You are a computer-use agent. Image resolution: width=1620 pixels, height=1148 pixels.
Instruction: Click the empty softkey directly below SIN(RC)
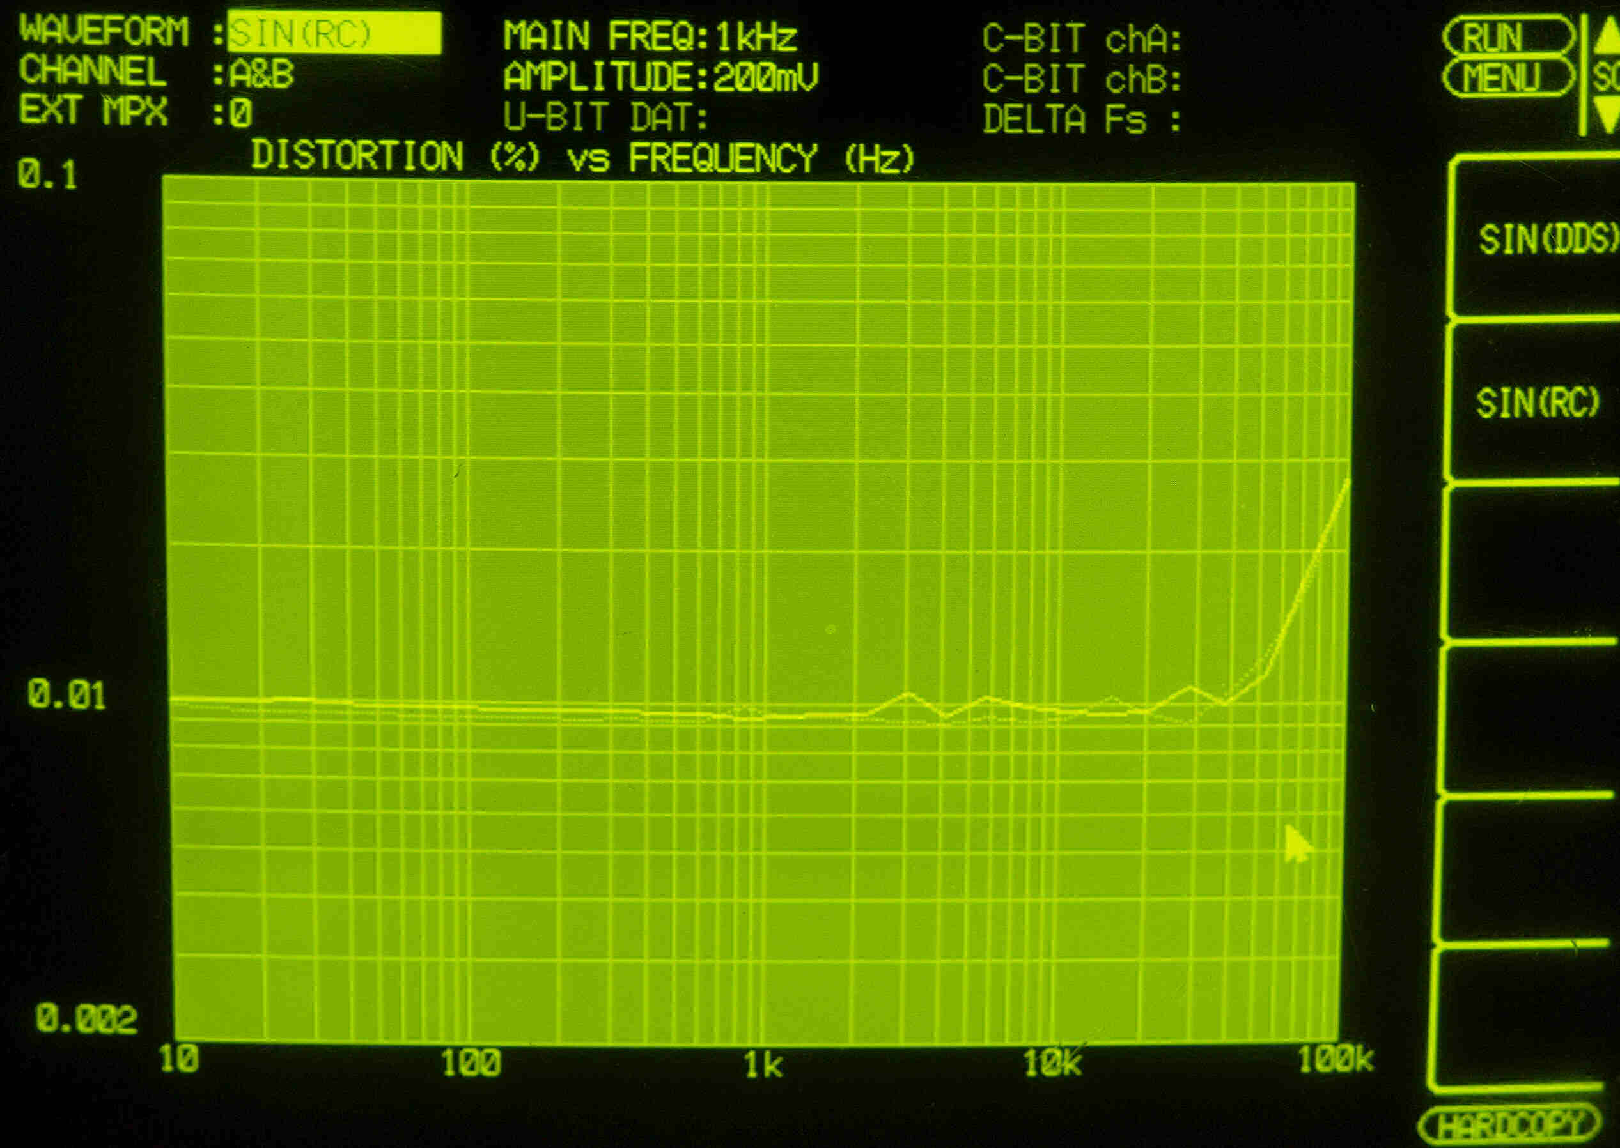[1535, 562]
